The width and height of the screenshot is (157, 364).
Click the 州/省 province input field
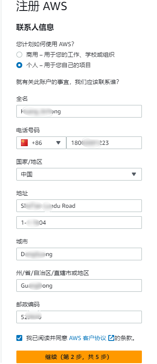[x=79, y=285]
